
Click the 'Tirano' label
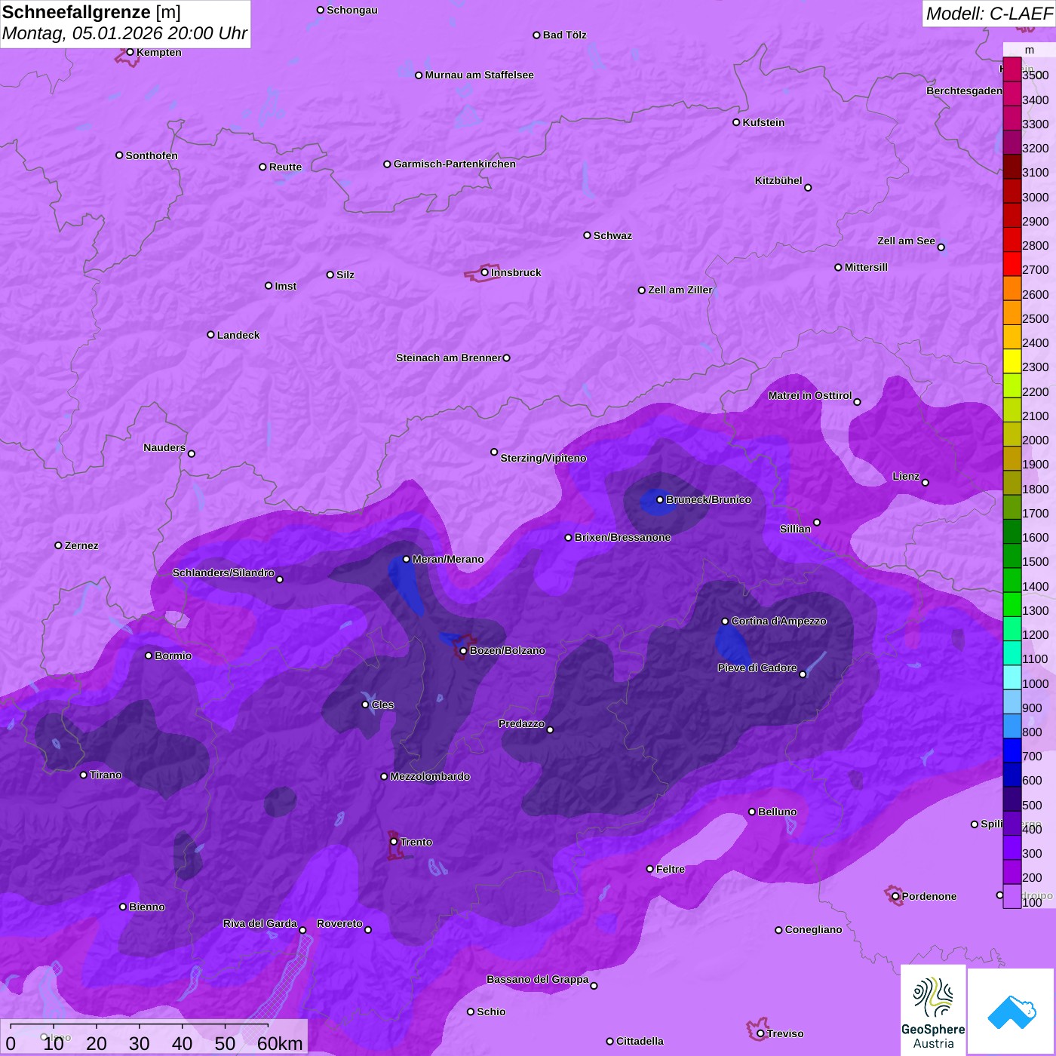[106, 775]
